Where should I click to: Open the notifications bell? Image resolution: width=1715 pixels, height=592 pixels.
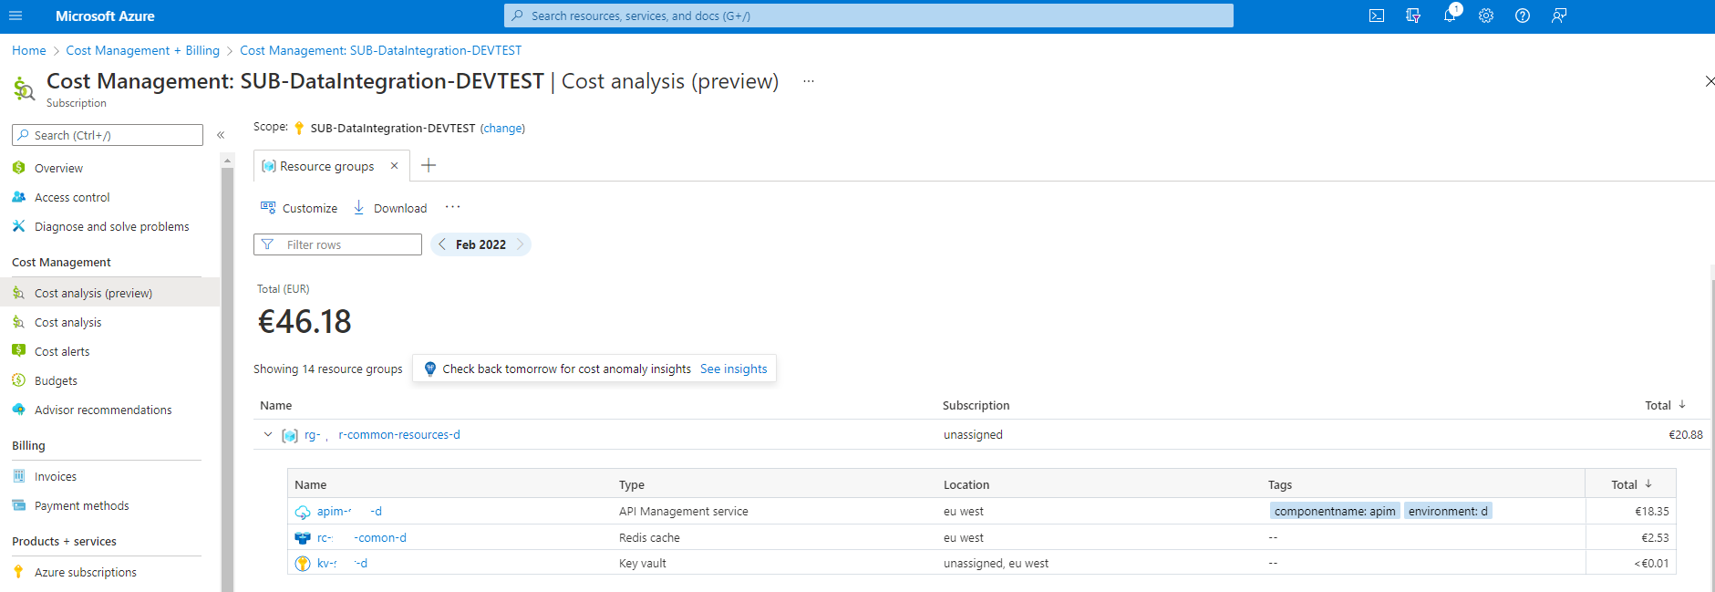pos(1450,16)
